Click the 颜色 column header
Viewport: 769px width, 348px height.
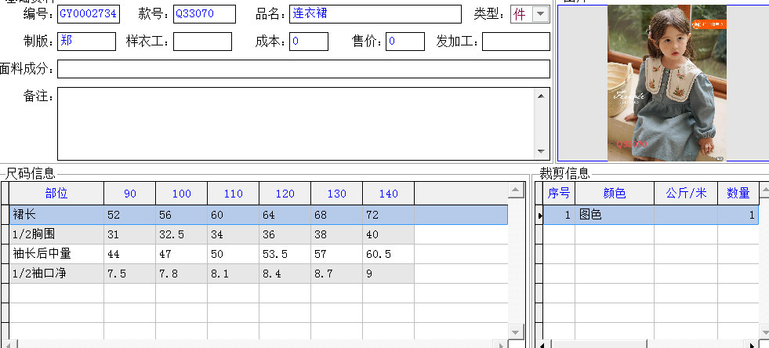[x=615, y=193]
